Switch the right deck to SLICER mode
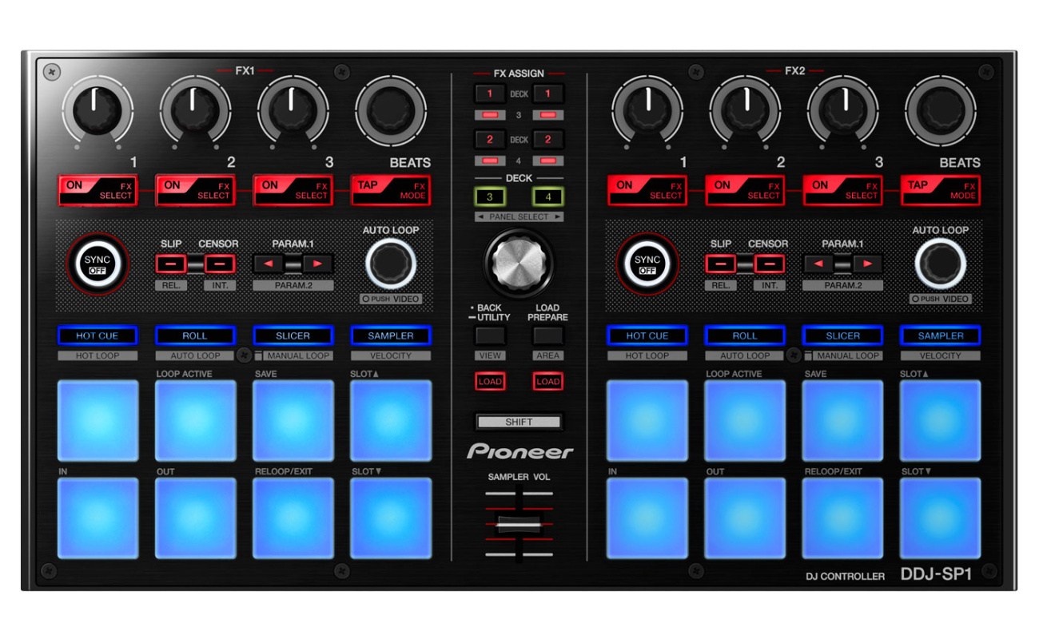This screenshot has width=1039, height=639. pyautogui.click(x=842, y=335)
